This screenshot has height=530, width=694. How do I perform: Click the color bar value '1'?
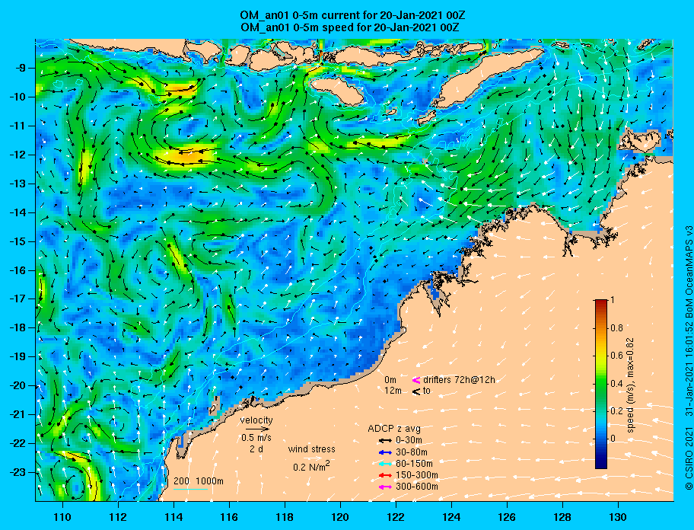click(613, 300)
